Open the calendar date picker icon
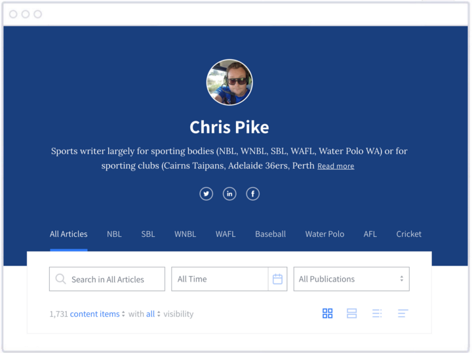The width and height of the screenshot is (472, 353). [x=277, y=279]
